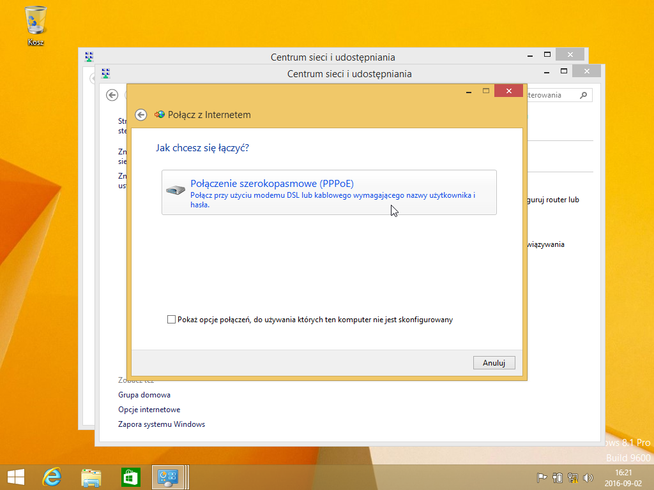The width and height of the screenshot is (654, 490).
Task: Enable Pokaż opcje połączeń checkbox
Action: click(x=171, y=320)
